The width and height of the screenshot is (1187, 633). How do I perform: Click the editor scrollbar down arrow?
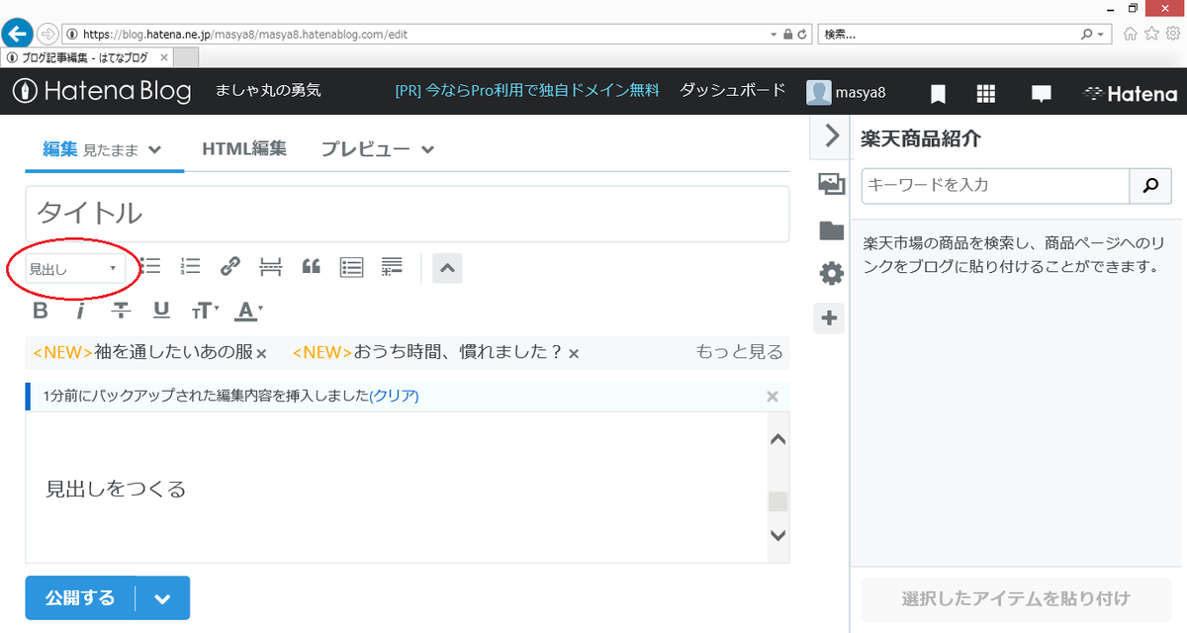778,535
